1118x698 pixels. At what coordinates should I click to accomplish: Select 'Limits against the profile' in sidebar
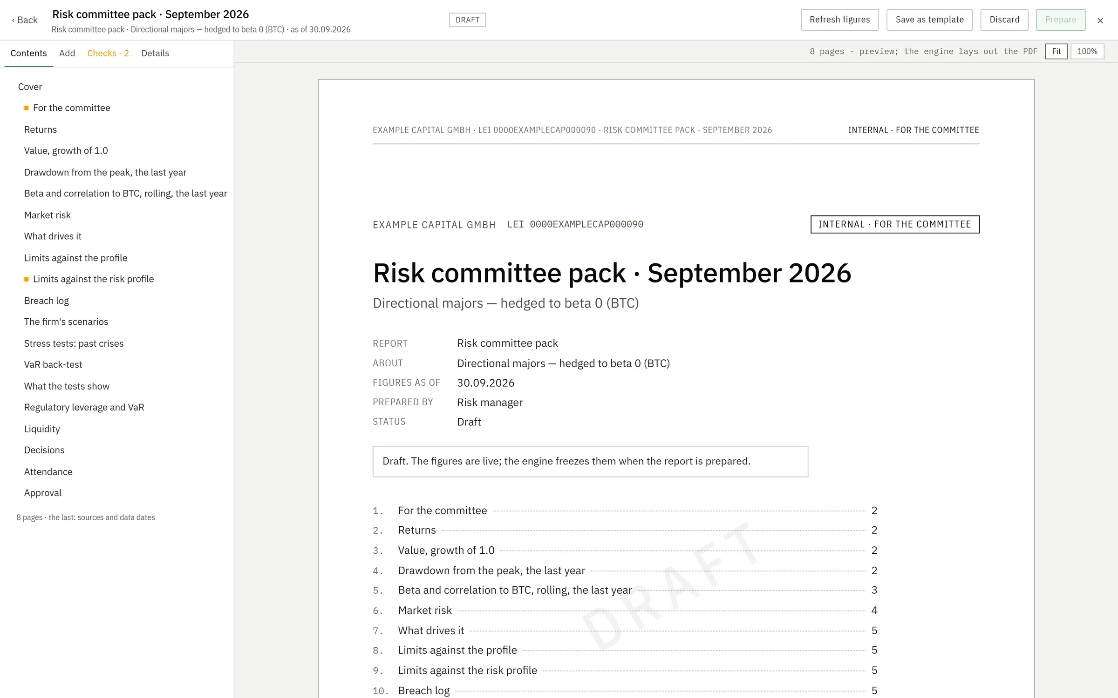tap(76, 258)
